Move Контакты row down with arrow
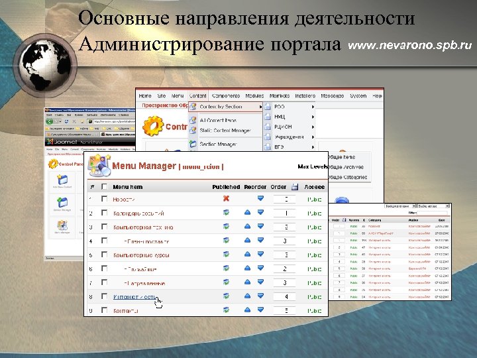 (x=260, y=310)
